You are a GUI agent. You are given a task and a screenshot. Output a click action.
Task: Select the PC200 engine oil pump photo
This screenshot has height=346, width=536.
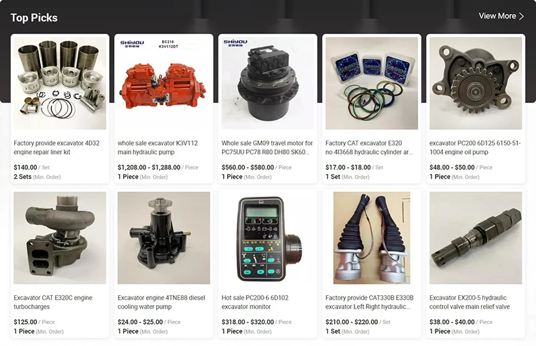(476, 84)
